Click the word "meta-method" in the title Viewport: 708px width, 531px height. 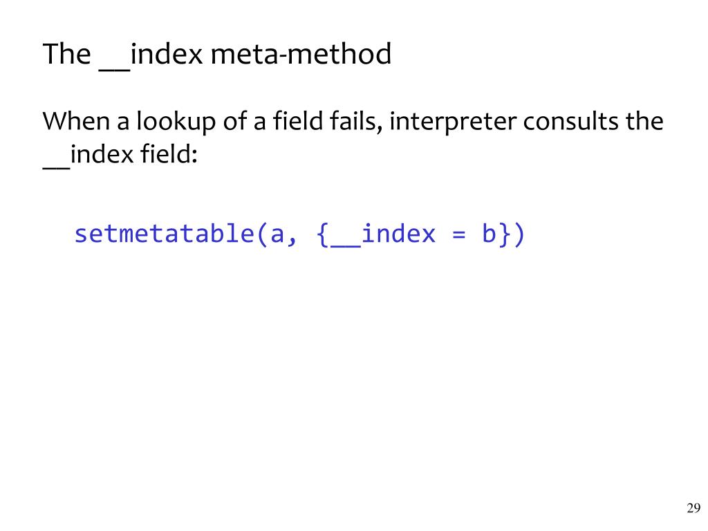pos(301,54)
